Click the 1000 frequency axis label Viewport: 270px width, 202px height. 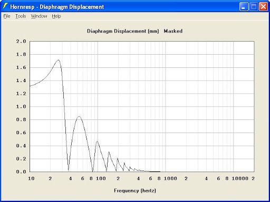point(170,178)
